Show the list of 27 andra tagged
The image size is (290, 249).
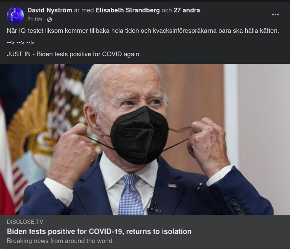coord(187,10)
